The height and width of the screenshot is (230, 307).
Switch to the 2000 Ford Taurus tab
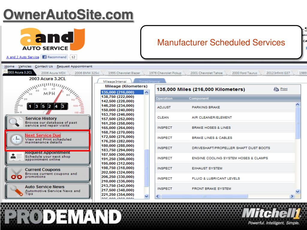pyautogui.click(x=245, y=73)
